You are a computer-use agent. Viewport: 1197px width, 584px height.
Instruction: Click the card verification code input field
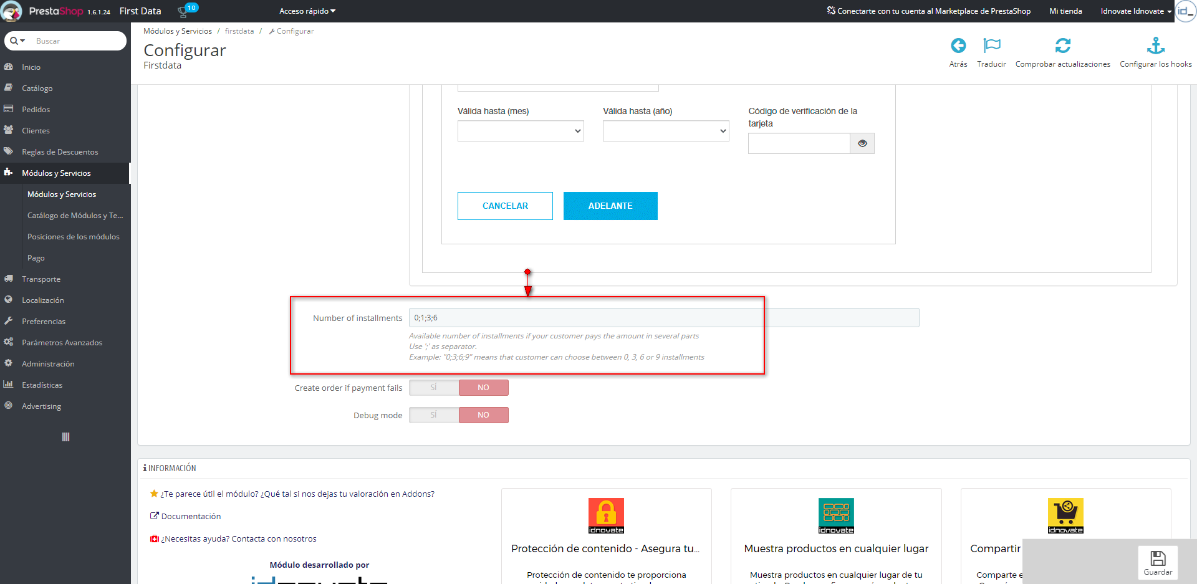pos(799,143)
